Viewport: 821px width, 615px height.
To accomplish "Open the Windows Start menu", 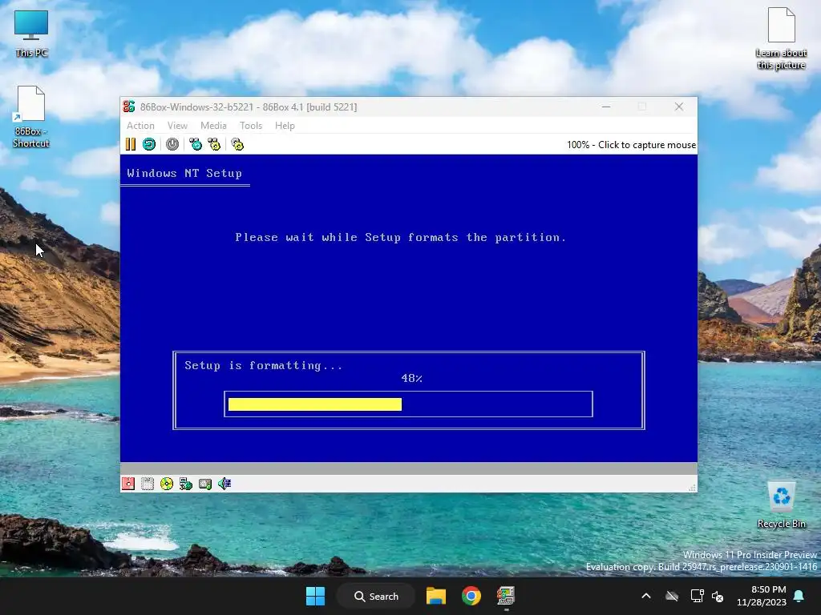I will point(315,596).
